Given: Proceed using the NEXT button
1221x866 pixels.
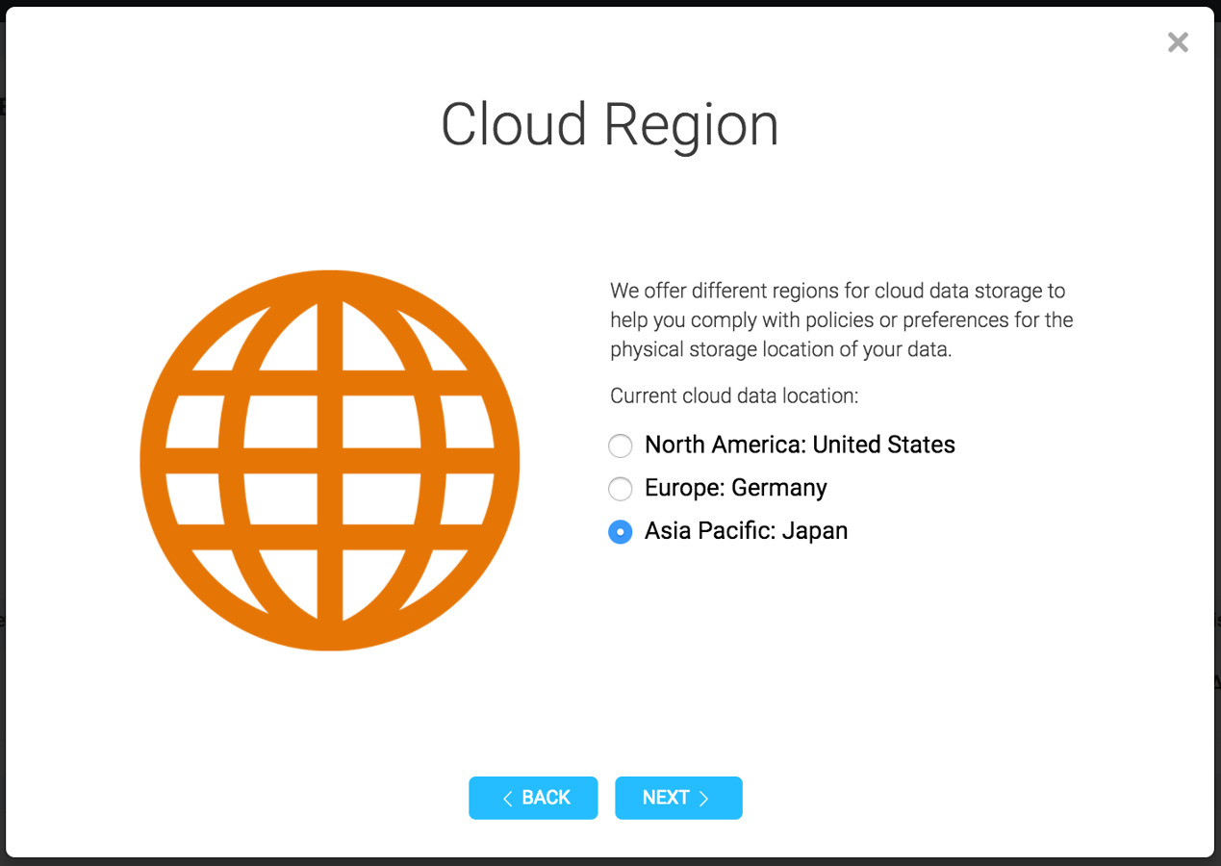Looking at the screenshot, I should click(678, 798).
